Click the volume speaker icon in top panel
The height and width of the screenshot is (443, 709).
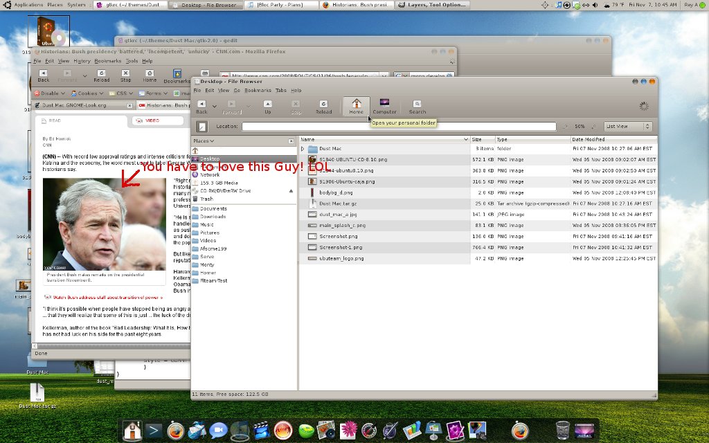[595, 5]
